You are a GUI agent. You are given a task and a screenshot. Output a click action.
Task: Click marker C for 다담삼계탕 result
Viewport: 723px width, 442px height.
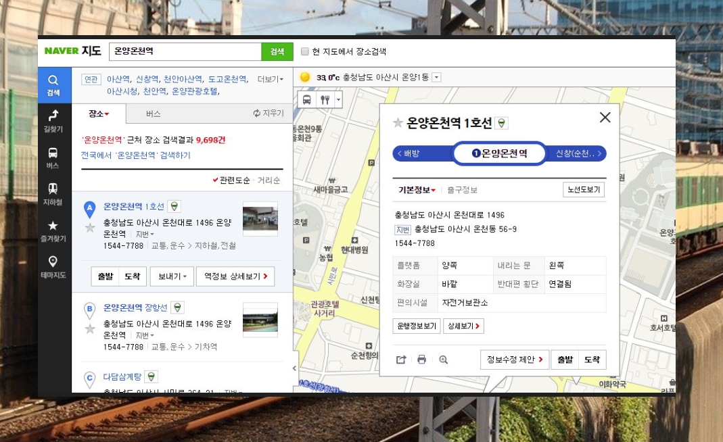(89, 379)
